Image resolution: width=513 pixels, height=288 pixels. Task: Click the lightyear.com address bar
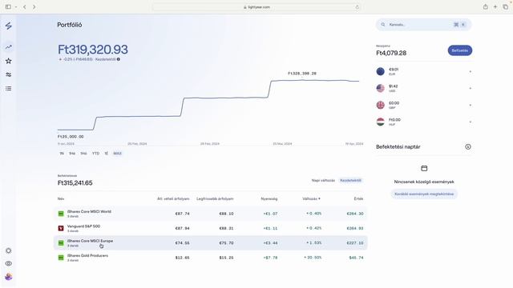(x=256, y=7)
